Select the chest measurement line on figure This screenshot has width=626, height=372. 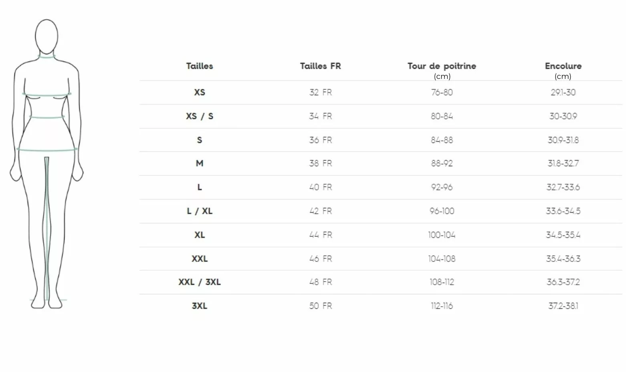(x=47, y=95)
